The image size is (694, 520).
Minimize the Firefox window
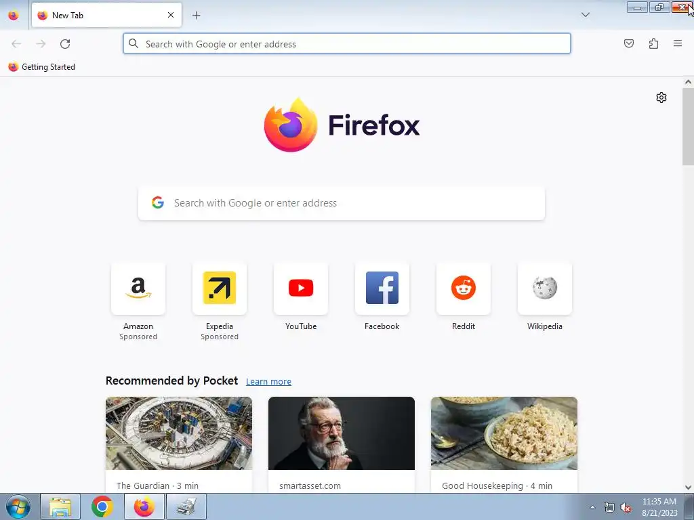pos(637,7)
